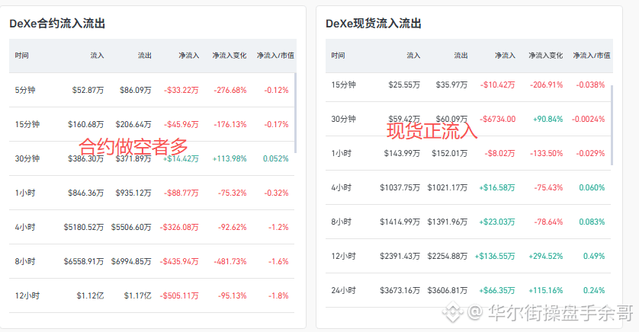The width and height of the screenshot is (639, 332).
Task: Click the -206.91% spot change cell
Action: click(x=546, y=85)
